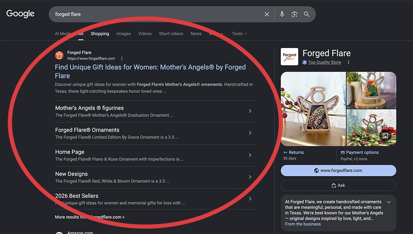
Task: Click the Forged Flare panel title
Action: [x=327, y=53]
